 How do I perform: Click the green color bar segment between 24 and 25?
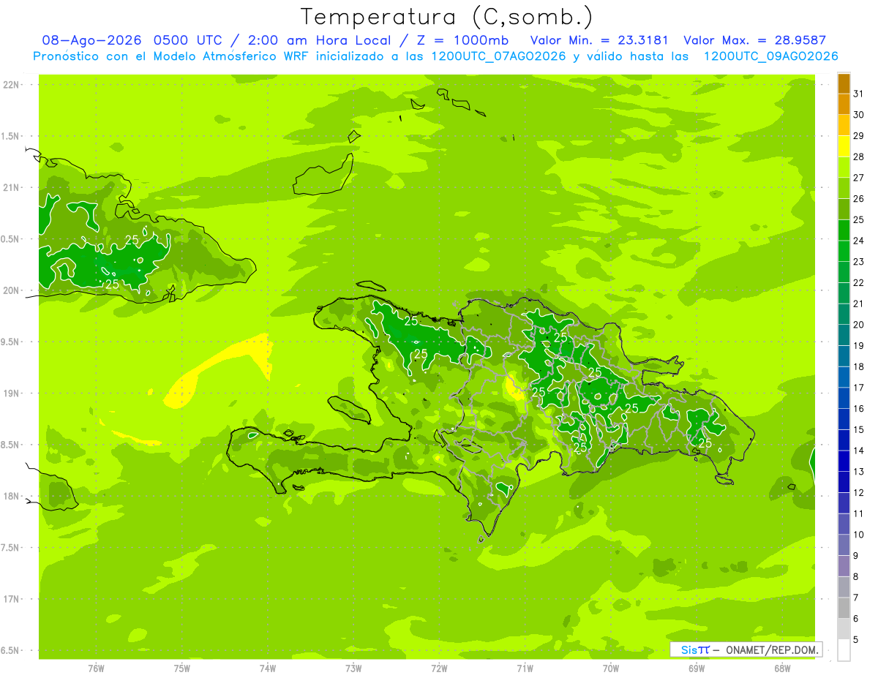click(844, 230)
